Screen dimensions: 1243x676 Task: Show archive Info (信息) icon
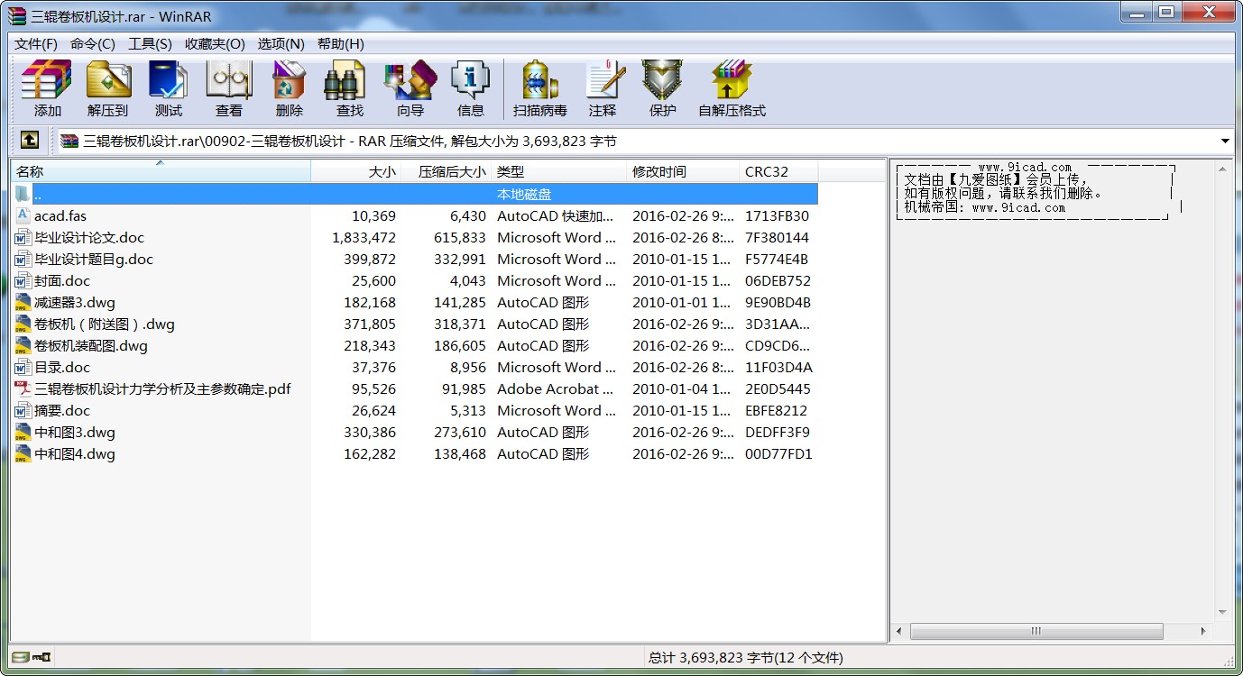(470, 88)
